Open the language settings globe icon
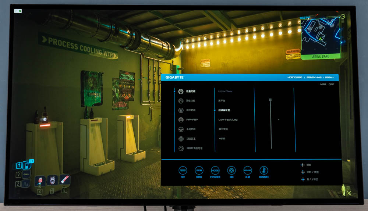The width and height of the screenshot is (368, 211). tap(181, 139)
